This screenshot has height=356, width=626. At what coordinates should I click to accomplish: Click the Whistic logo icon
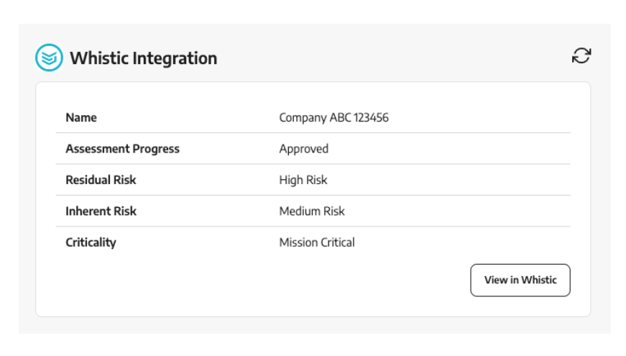point(49,58)
